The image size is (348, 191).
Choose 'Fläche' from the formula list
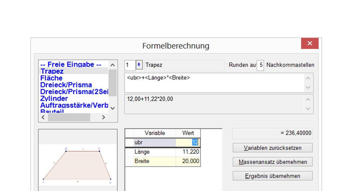[x=51, y=78]
